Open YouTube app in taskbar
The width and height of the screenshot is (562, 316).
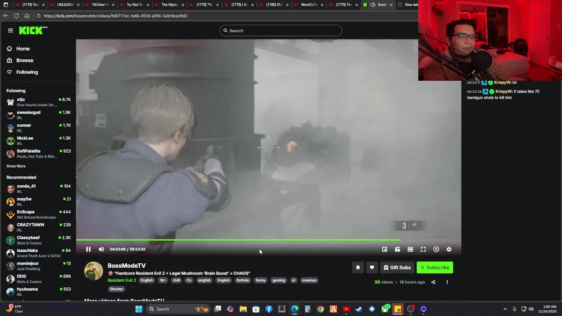(346, 309)
